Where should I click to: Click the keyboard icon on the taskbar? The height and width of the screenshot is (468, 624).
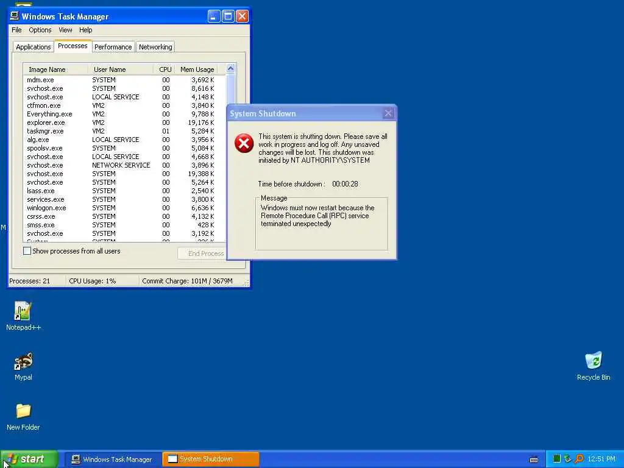[x=534, y=459]
